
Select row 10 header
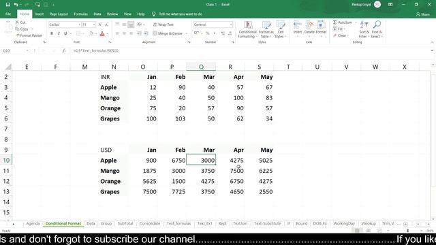tap(6, 161)
